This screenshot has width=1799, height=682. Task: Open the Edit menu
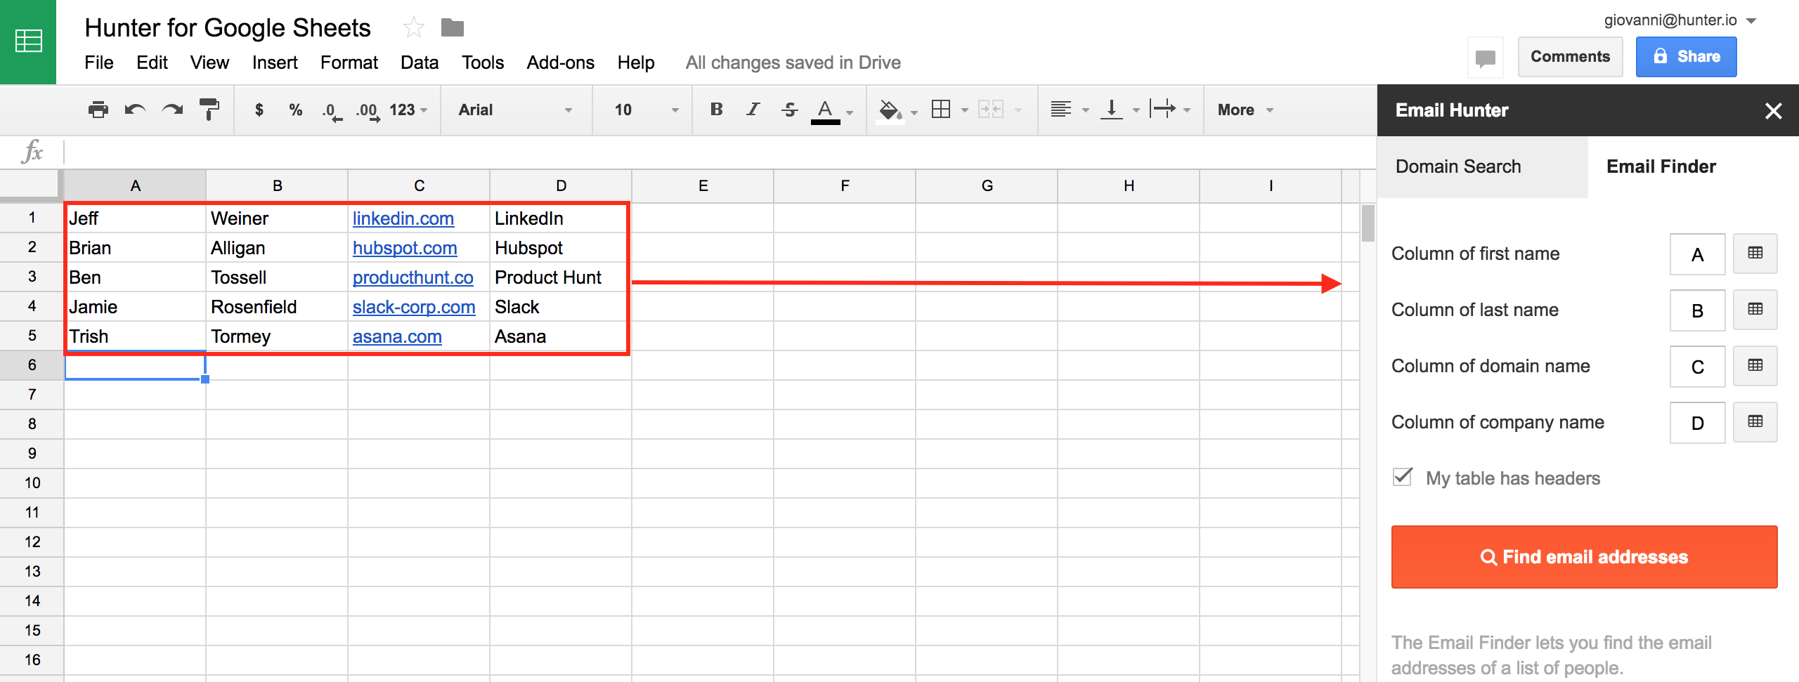pos(152,63)
